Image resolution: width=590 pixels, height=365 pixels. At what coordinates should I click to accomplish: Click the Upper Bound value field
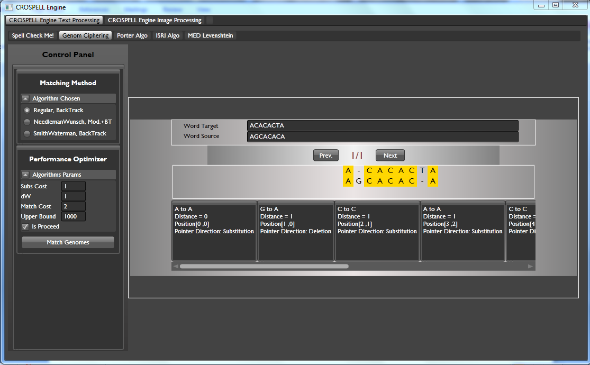(x=73, y=216)
